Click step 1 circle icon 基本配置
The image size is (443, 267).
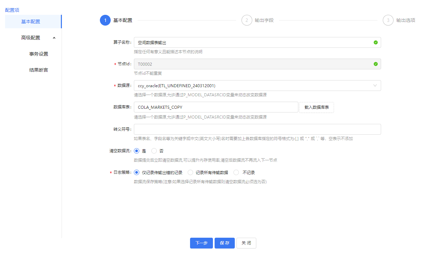[x=105, y=20]
